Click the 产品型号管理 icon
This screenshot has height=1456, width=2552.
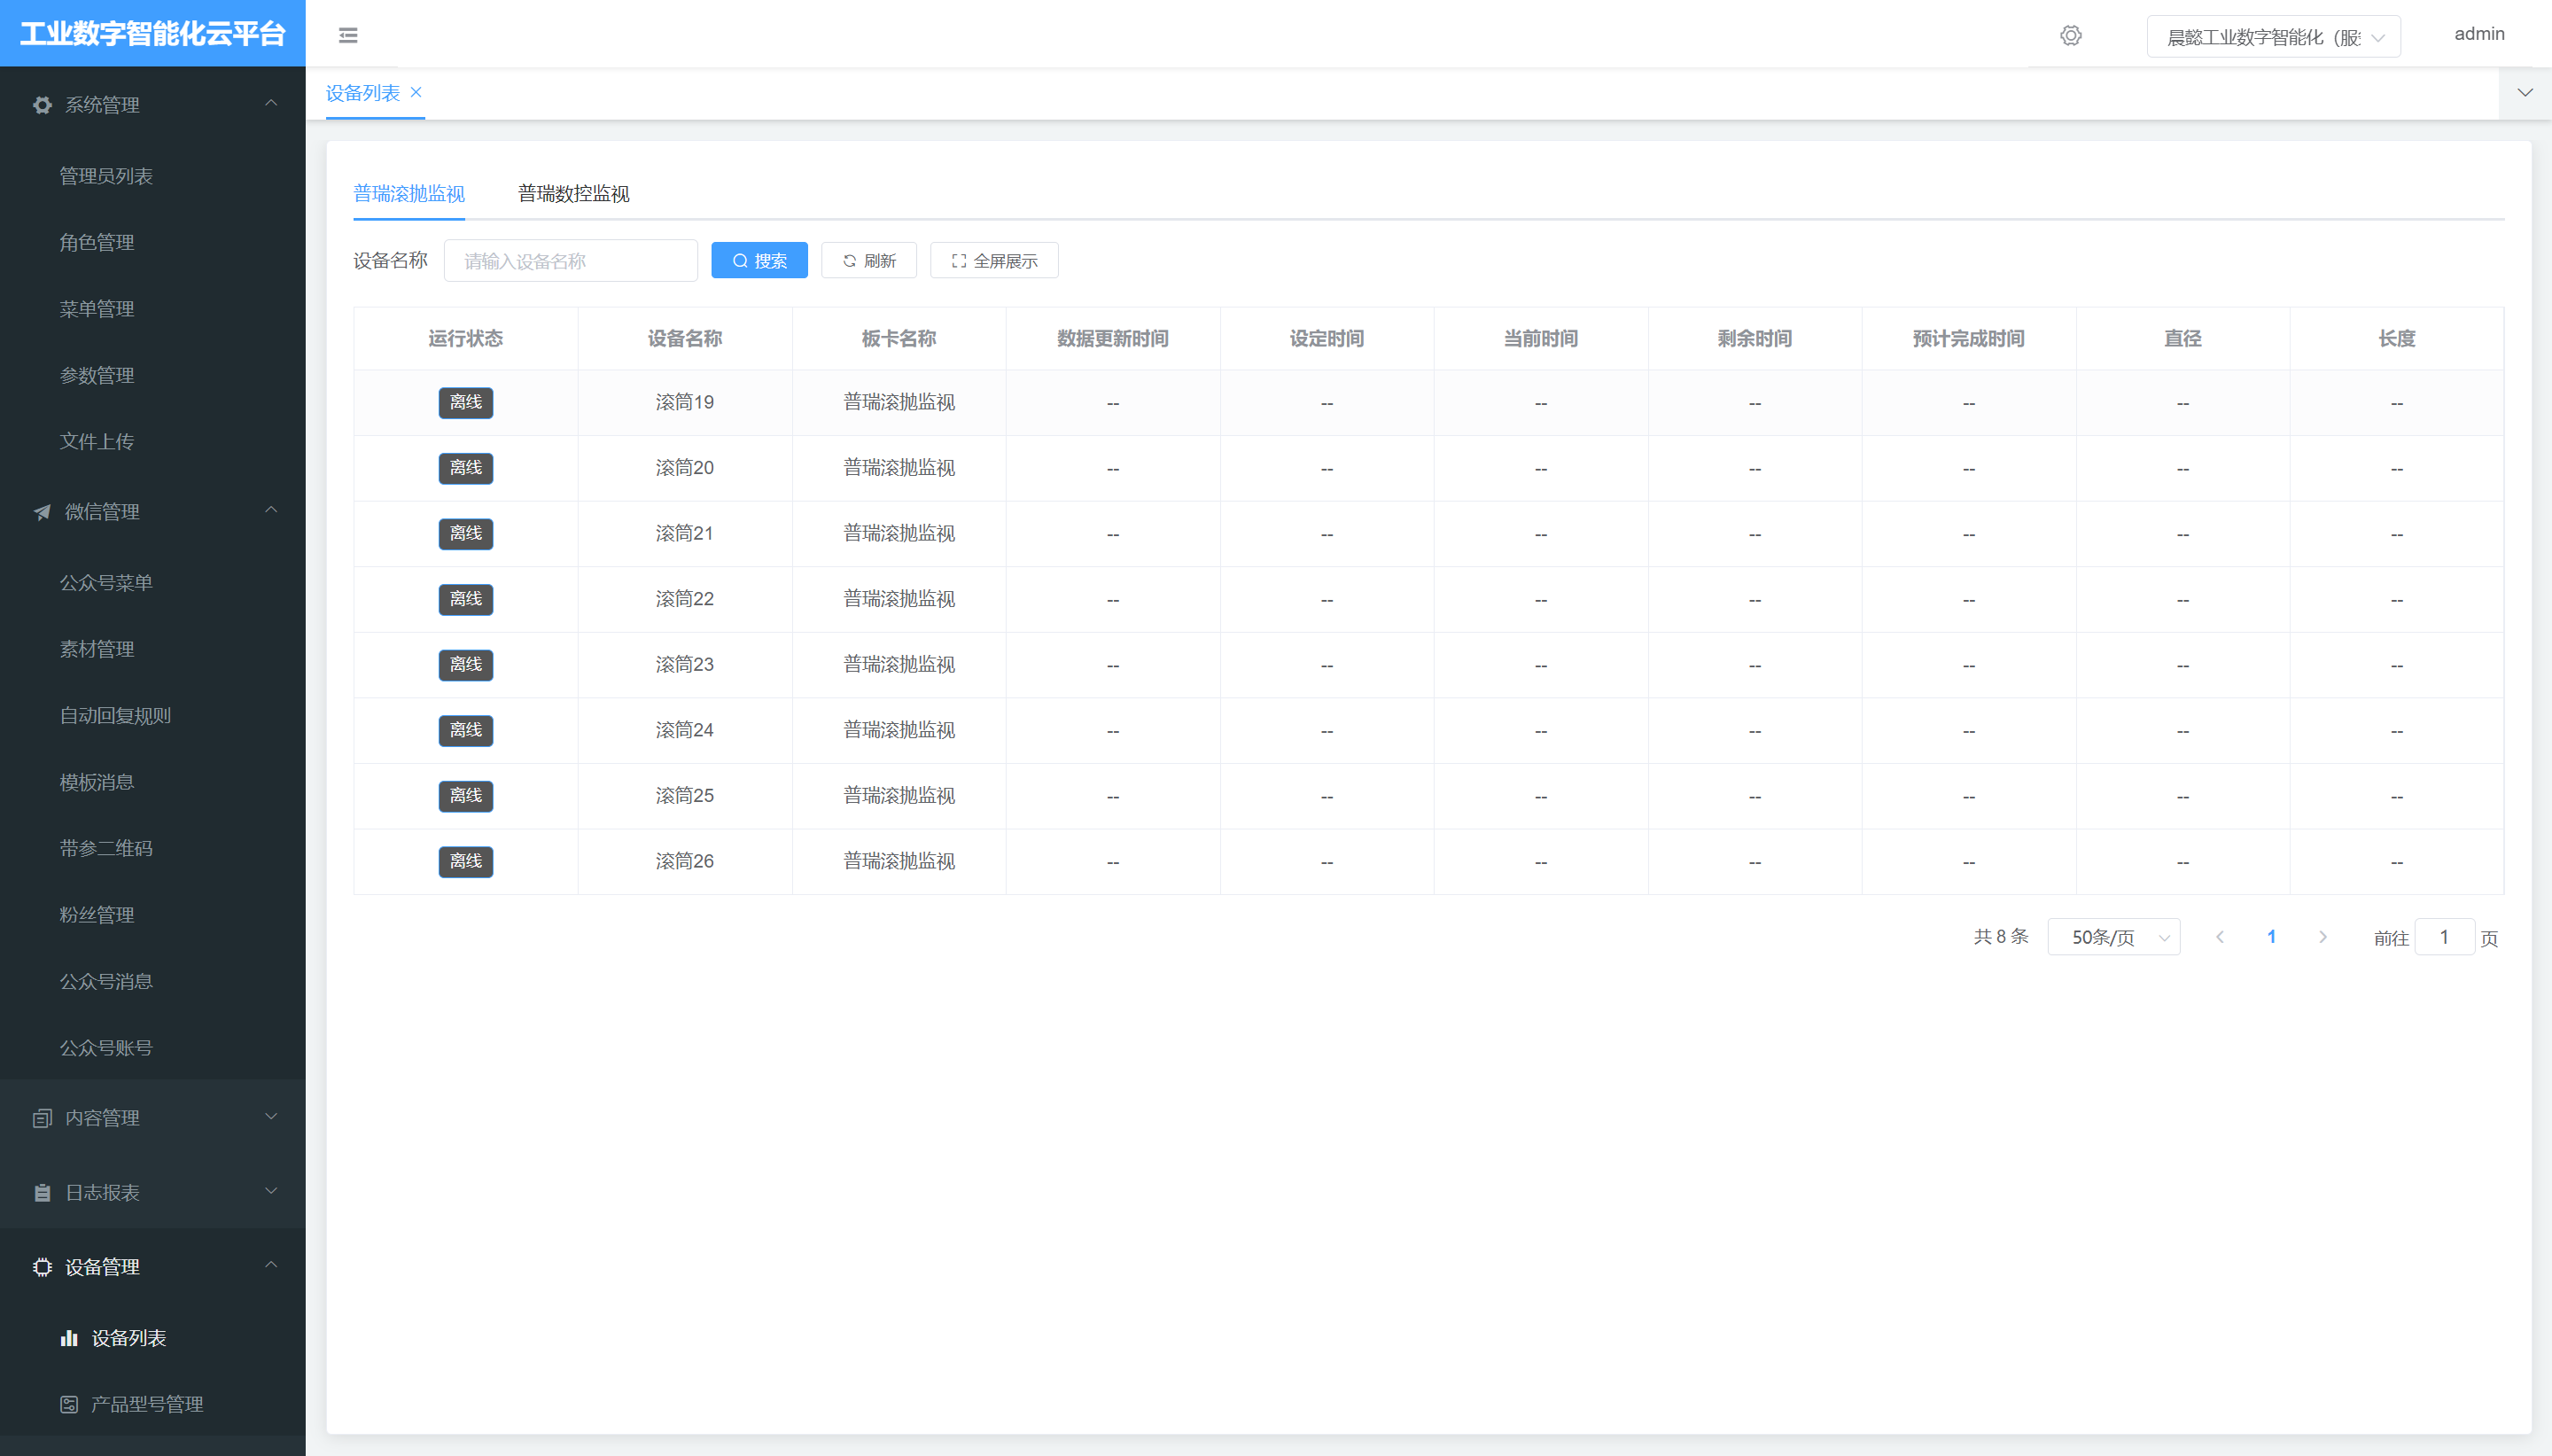click(69, 1404)
